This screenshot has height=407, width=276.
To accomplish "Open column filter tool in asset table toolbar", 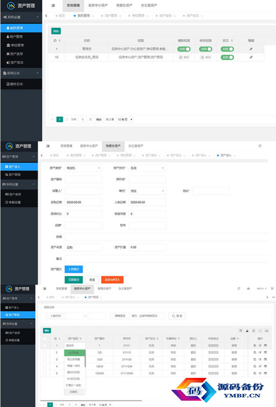I will click(x=241, y=331).
